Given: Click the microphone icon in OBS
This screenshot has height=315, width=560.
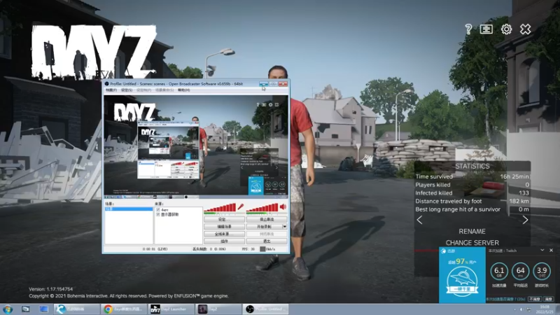Looking at the screenshot, I should [x=241, y=206].
